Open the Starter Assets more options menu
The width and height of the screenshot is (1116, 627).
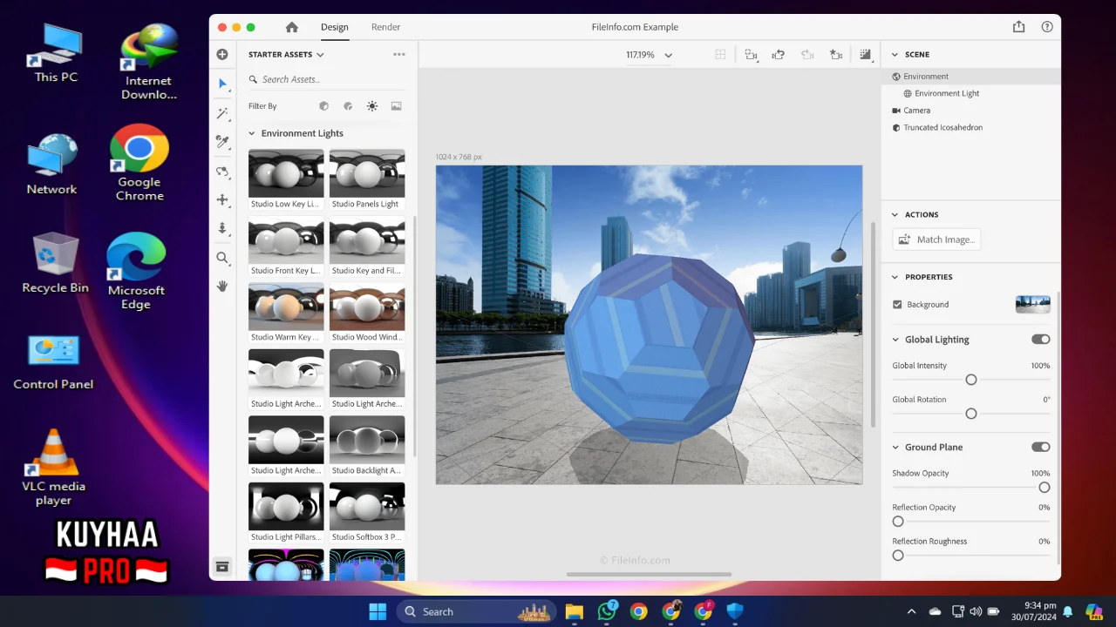click(399, 54)
